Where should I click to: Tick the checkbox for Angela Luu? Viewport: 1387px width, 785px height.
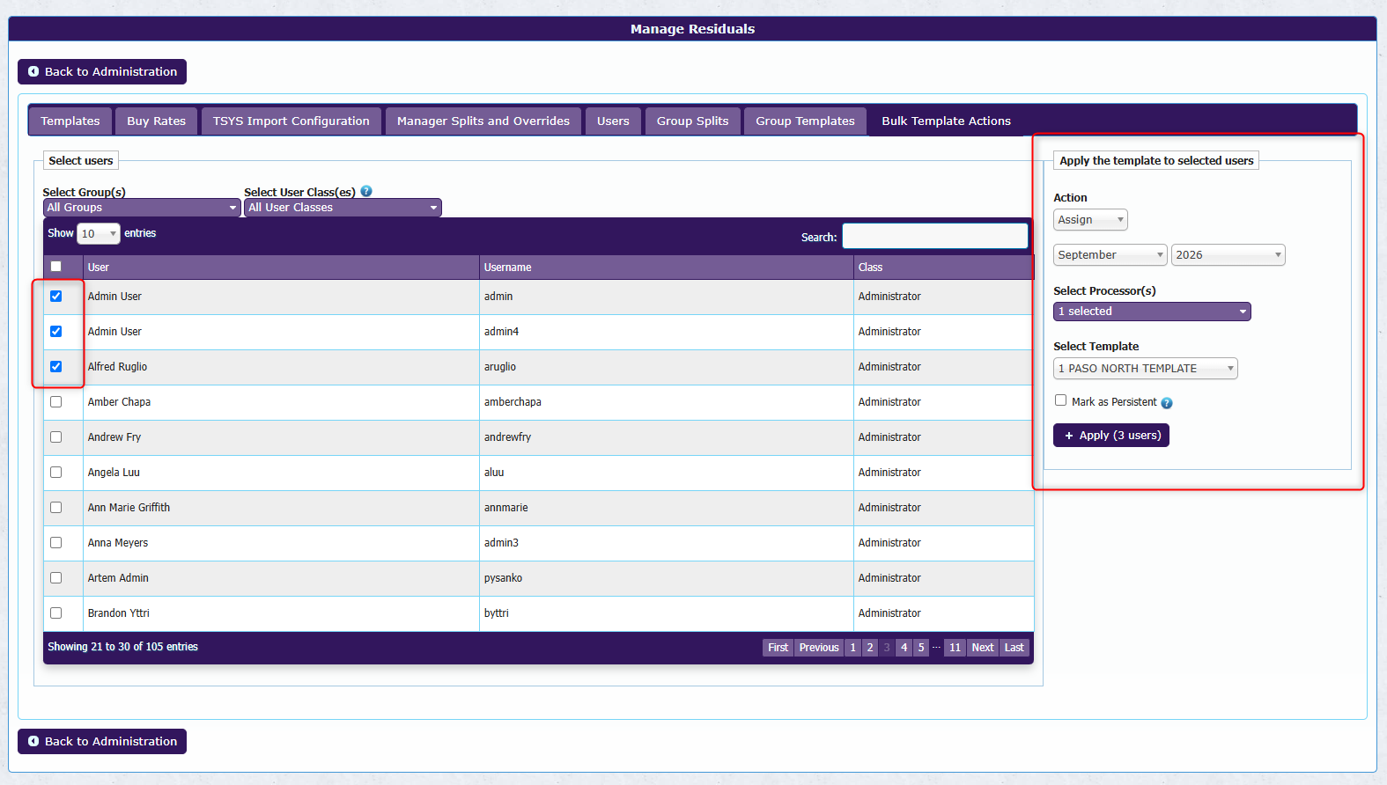click(x=56, y=473)
